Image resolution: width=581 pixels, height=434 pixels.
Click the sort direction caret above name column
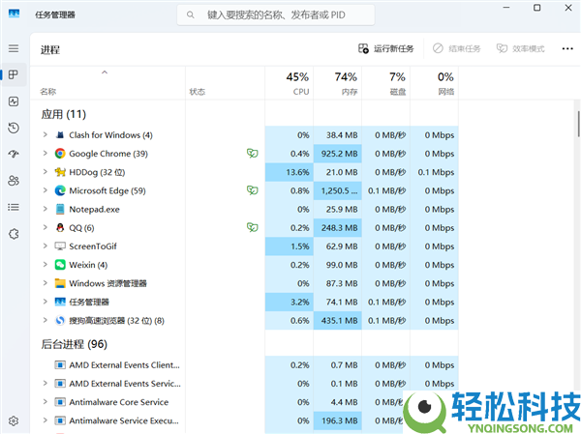pyautogui.click(x=105, y=72)
